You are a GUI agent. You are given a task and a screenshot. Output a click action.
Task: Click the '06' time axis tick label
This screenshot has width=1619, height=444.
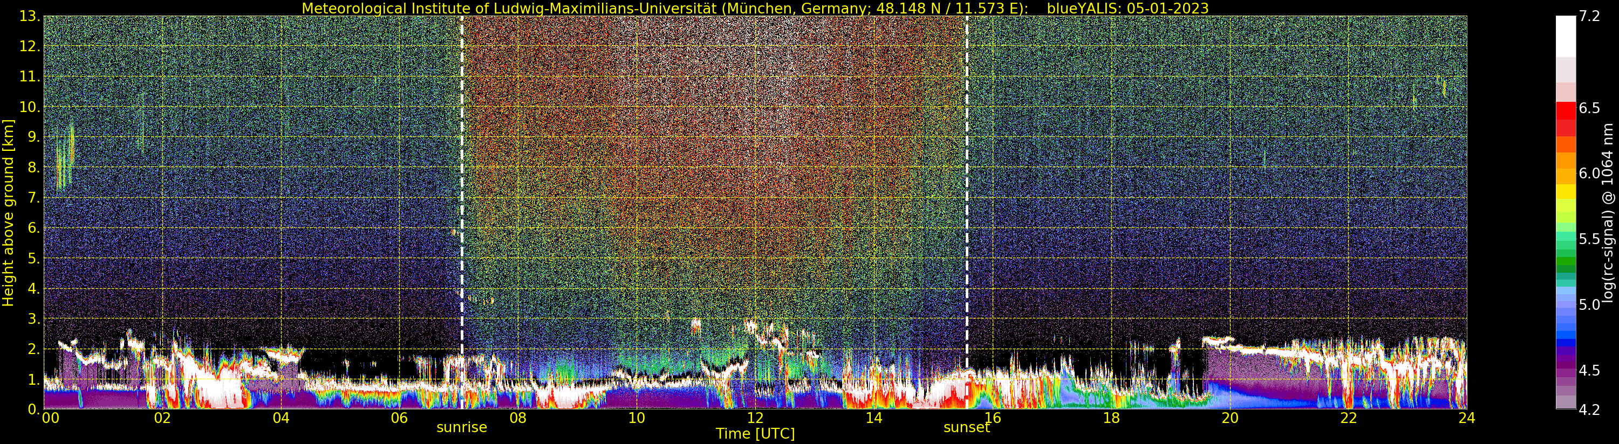(x=400, y=418)
